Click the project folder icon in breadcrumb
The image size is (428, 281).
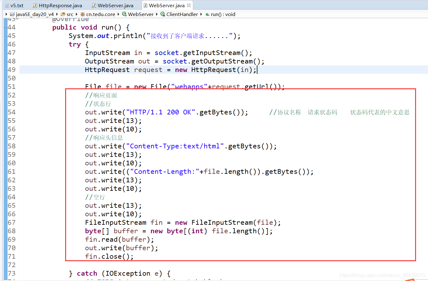click(x=12, y=14)
